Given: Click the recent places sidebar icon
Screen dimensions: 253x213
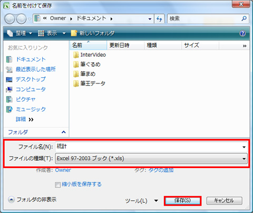Looking at the screenshot, I should coord(9,70).
